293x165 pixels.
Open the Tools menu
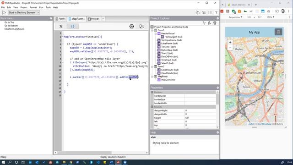pos(48,7)
